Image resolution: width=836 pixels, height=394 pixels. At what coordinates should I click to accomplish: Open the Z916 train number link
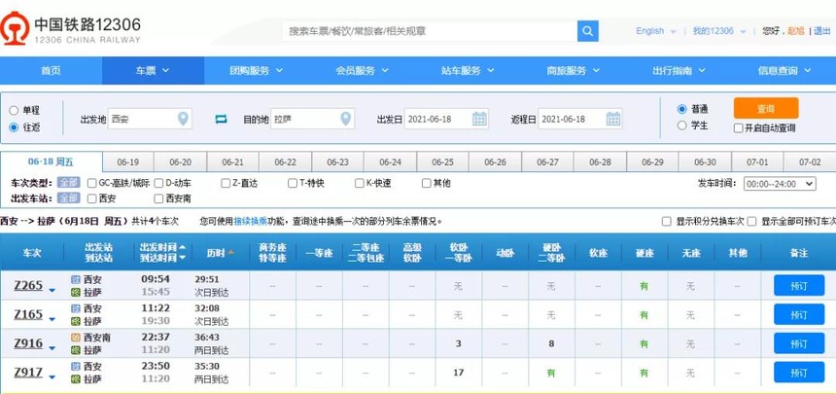pyautogui.click(x=28, y=343)
